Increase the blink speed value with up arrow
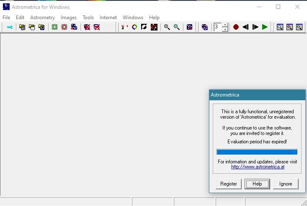Screen dimensions: 307x206 click(x=225, y=25)
